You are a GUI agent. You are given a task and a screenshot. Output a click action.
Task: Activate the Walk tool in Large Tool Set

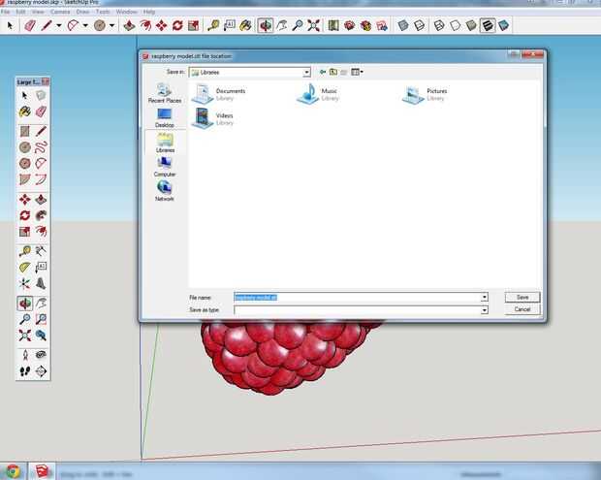pos(25,371)
